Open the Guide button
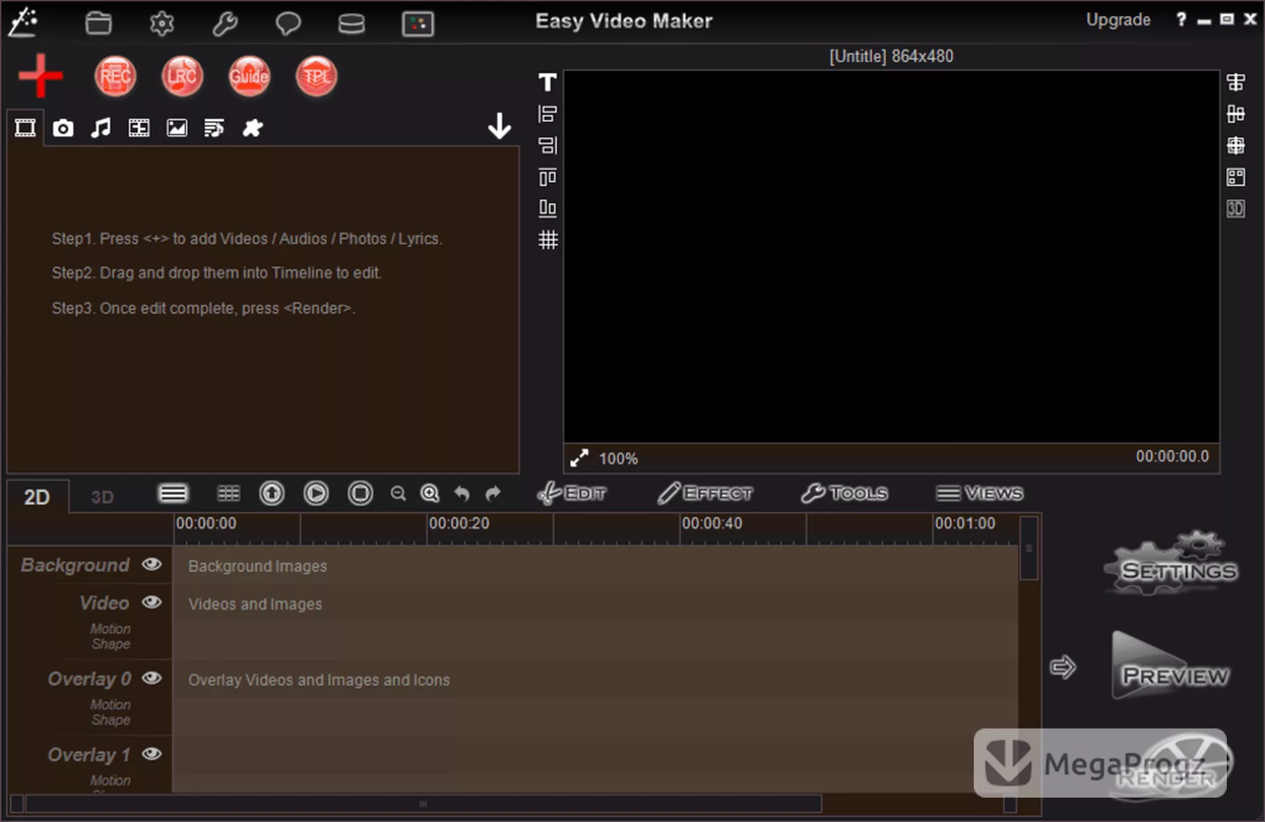 click(x=249, y=76)
